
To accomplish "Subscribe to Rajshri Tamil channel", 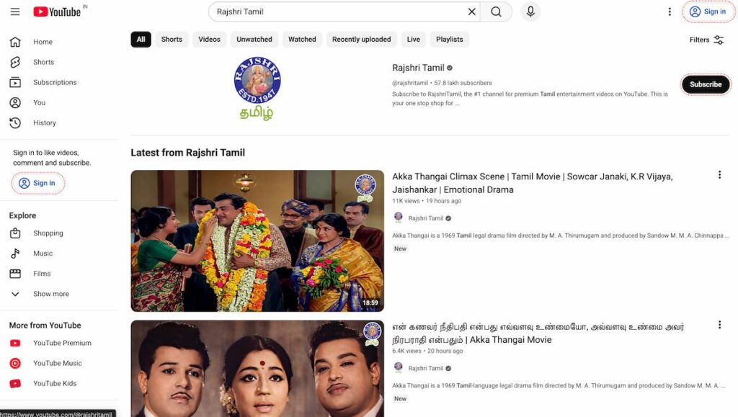I will point(705,84).
